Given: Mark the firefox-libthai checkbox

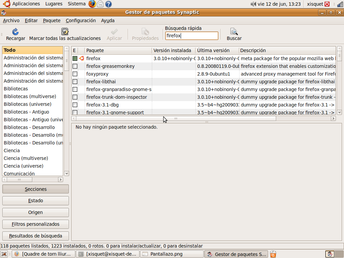Looking at the screenshot, I should coord(75,82).
